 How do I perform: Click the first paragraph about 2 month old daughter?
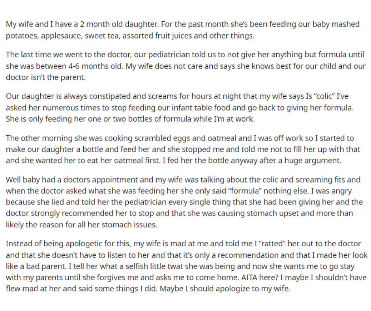tap(183, 30)
